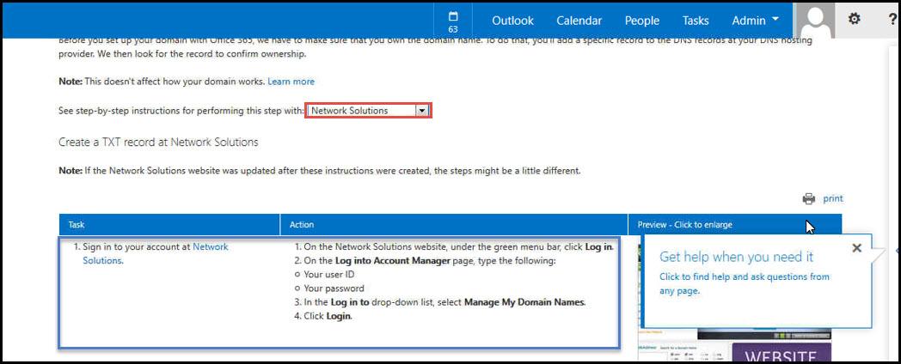
Task: Click the print link
Action: click(832, 198)
